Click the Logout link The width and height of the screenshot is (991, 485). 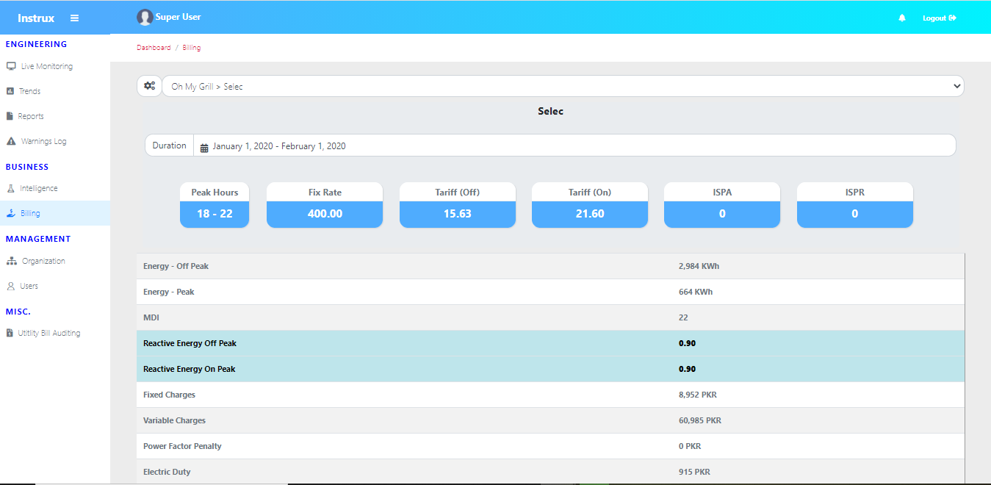(x=939, y=18)
